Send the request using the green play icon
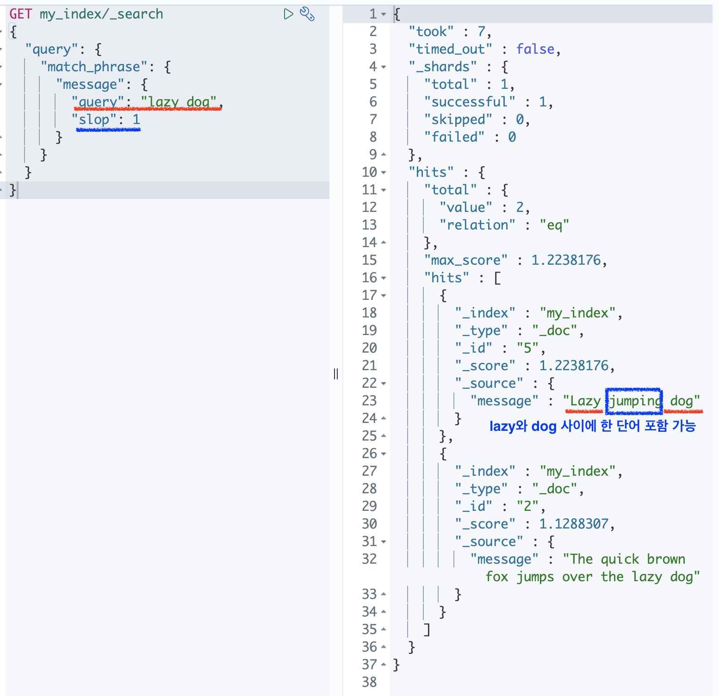 coord(288,14)
